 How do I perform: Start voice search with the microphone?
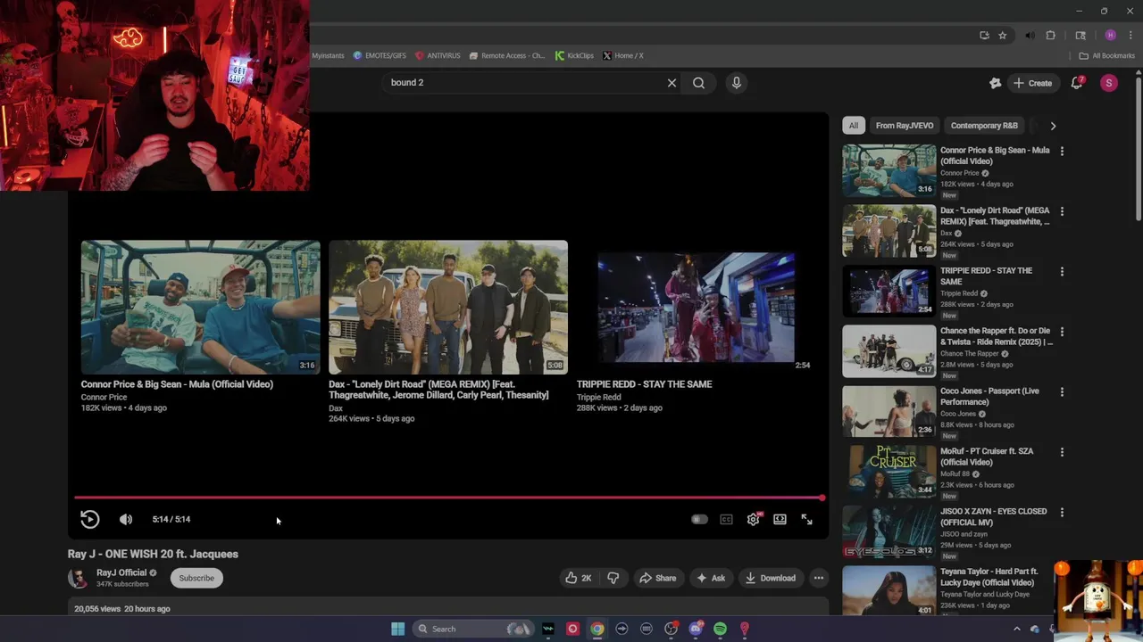[736, 83]
